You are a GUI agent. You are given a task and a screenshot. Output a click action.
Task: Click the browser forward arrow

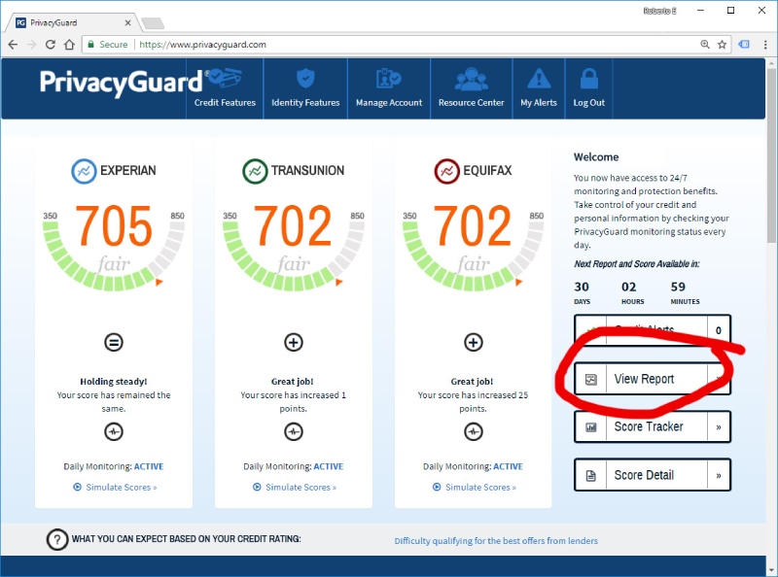coord(31,45)
